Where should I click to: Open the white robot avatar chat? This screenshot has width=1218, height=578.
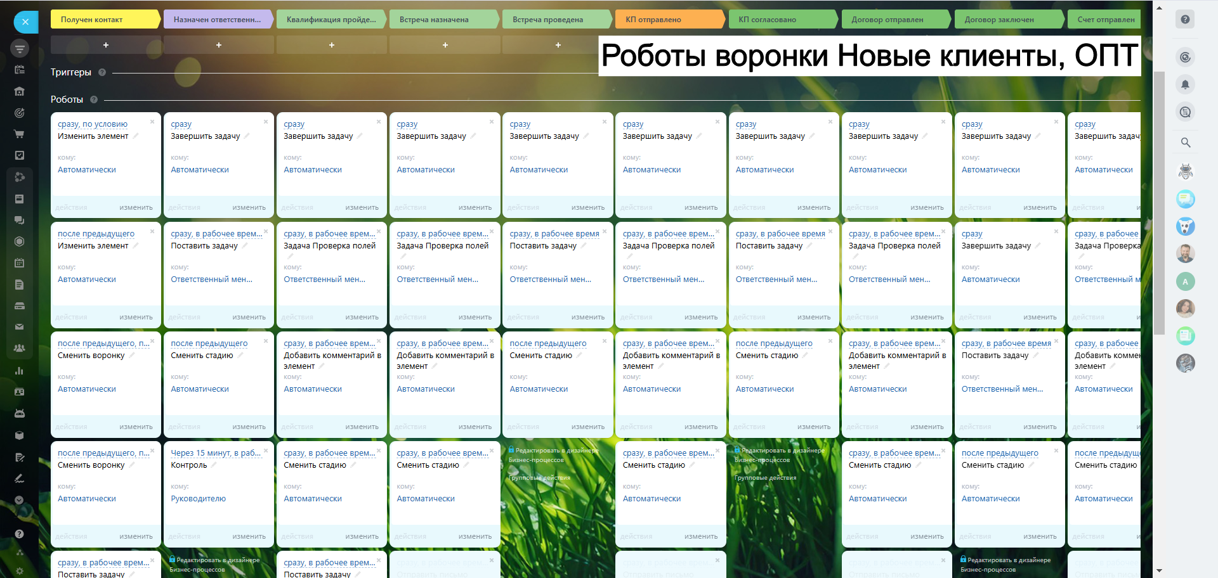(1185, 170)
